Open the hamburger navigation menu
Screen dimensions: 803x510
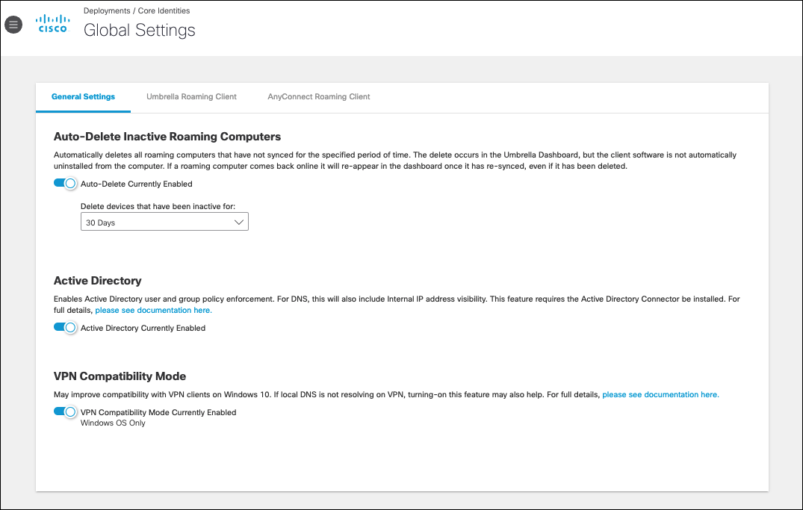pyautogui.click(x=13, y=25)
